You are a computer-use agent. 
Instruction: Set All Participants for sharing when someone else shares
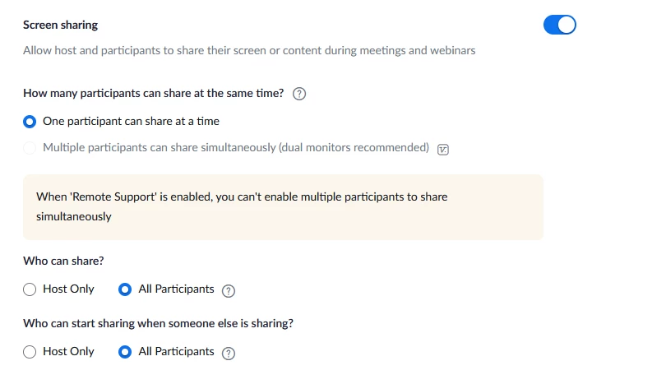125,352
